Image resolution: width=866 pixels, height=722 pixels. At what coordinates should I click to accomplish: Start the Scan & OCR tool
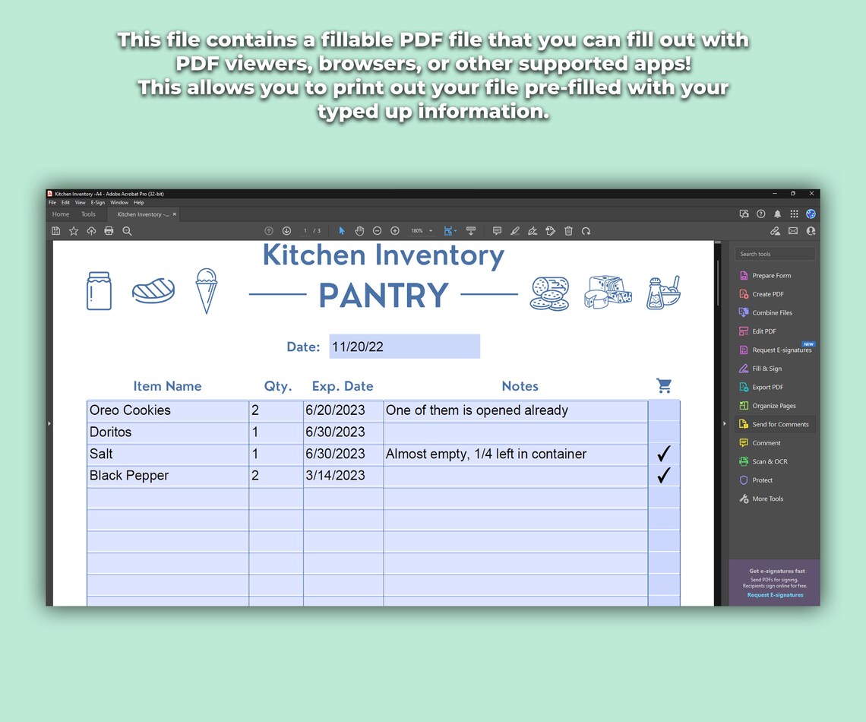[766, 461]
